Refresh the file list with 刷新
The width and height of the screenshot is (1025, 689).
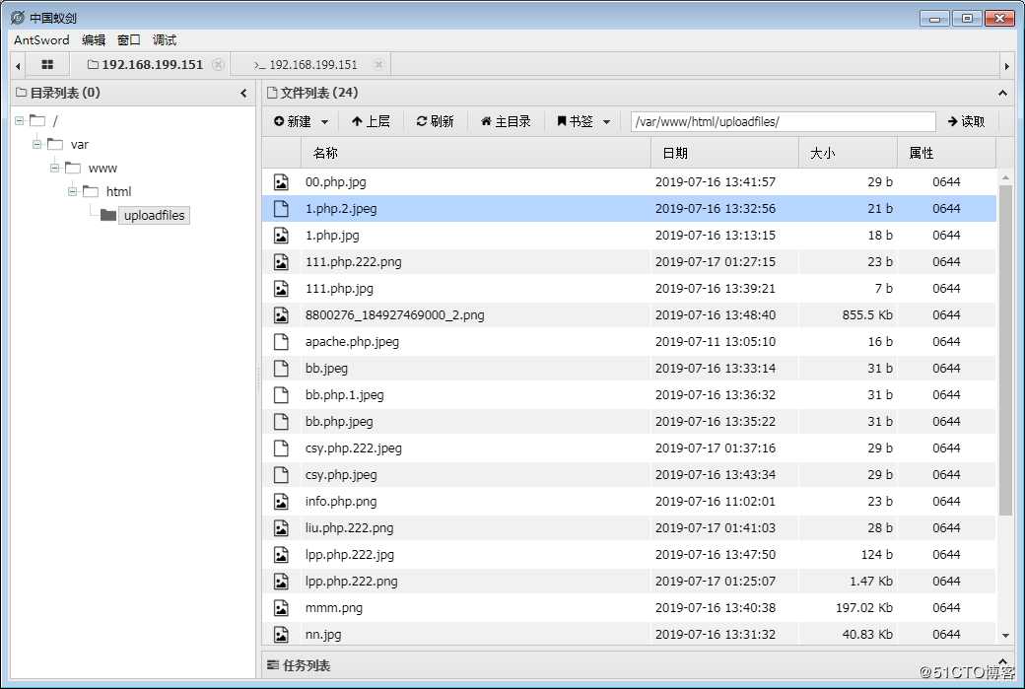pyautogui.click(x=435, y=121)
